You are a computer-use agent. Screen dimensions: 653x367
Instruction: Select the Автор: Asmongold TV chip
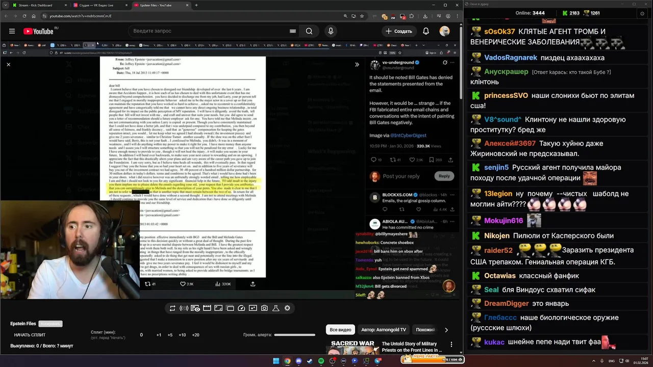(384, 330)
